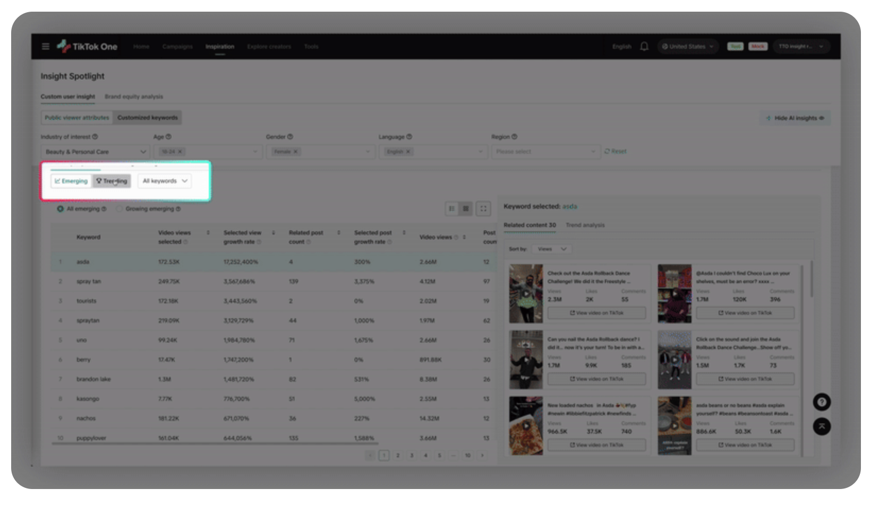
Task: Open the hamburger navigation menu
Action: point(46,47)
